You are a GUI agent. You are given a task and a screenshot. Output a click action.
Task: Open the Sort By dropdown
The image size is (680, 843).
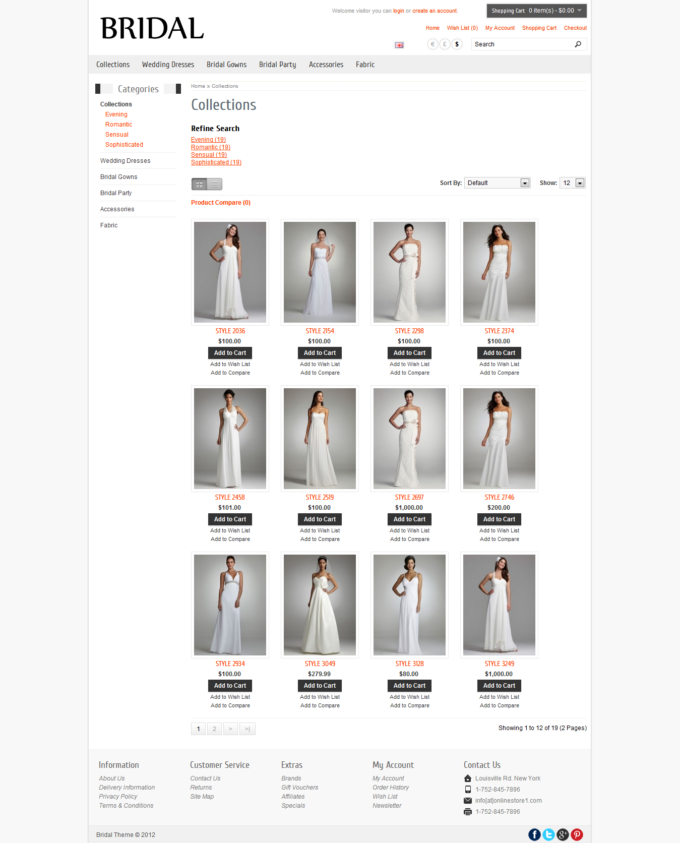tap(497, 183)
